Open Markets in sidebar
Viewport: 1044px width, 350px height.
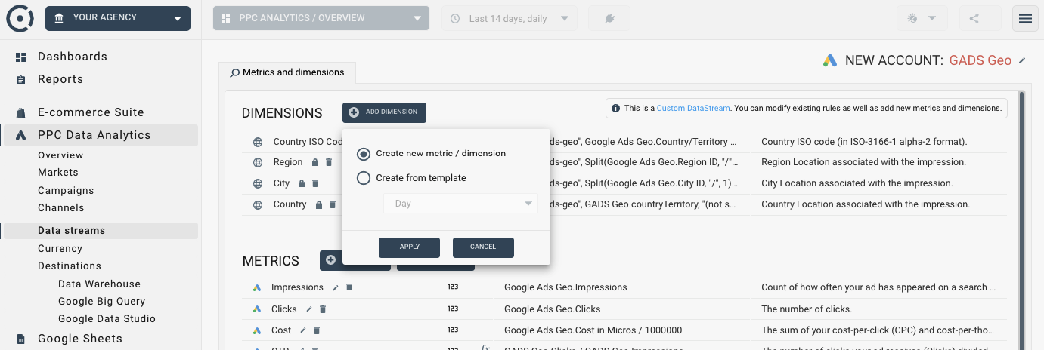[x=58, y=173]
